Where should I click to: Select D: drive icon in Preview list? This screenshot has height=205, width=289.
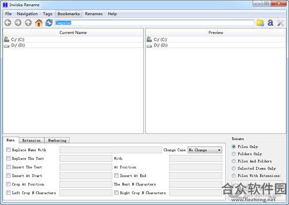click(x=149, y=46)
